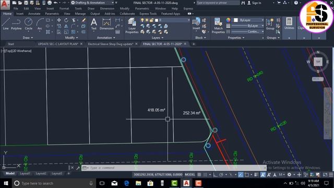The image size is (334, 188).
Task: Select the Dimension tool
Action: [x=106, y=23]
